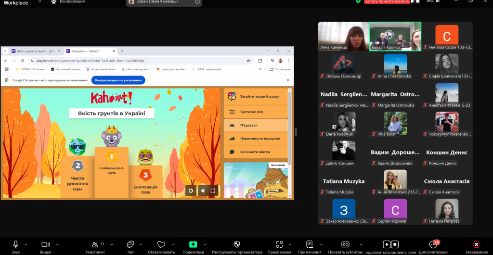Open host tools shield (Инструменты организатора)
This screenshot has width=493, height=255.
[236, 244]
